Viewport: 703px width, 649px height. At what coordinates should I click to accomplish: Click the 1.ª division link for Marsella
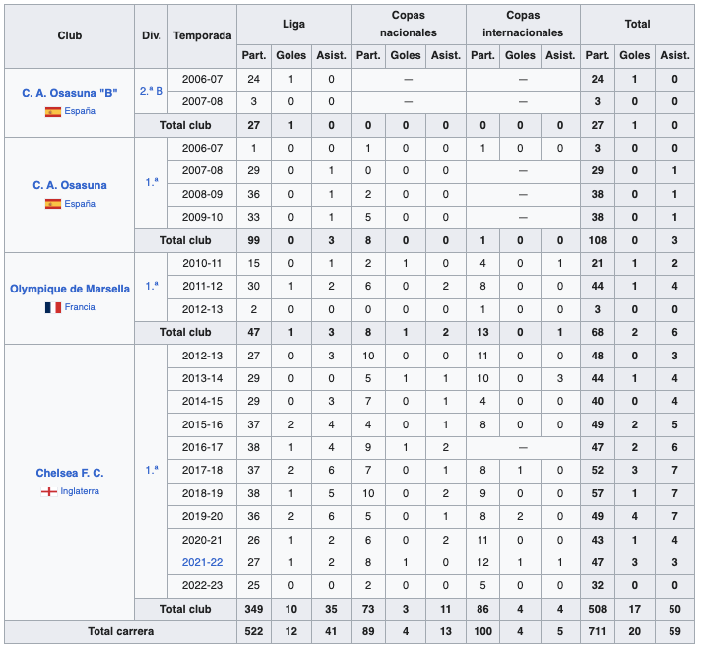(x=151, y=286)
